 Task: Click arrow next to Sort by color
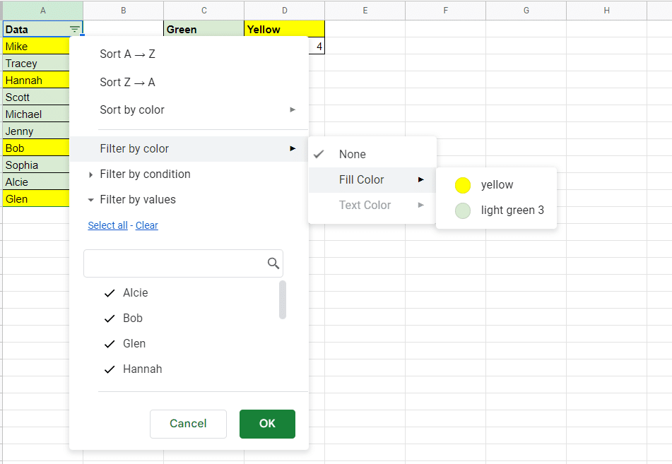coord(293,109)
